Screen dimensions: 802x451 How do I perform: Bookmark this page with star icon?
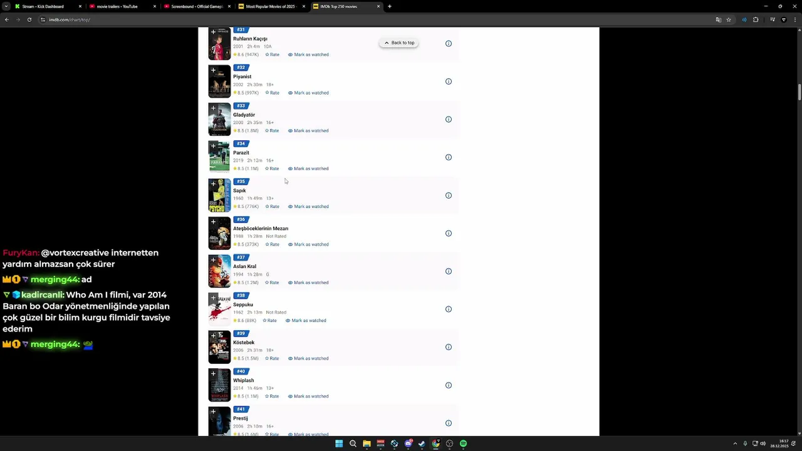coord(729,19)
